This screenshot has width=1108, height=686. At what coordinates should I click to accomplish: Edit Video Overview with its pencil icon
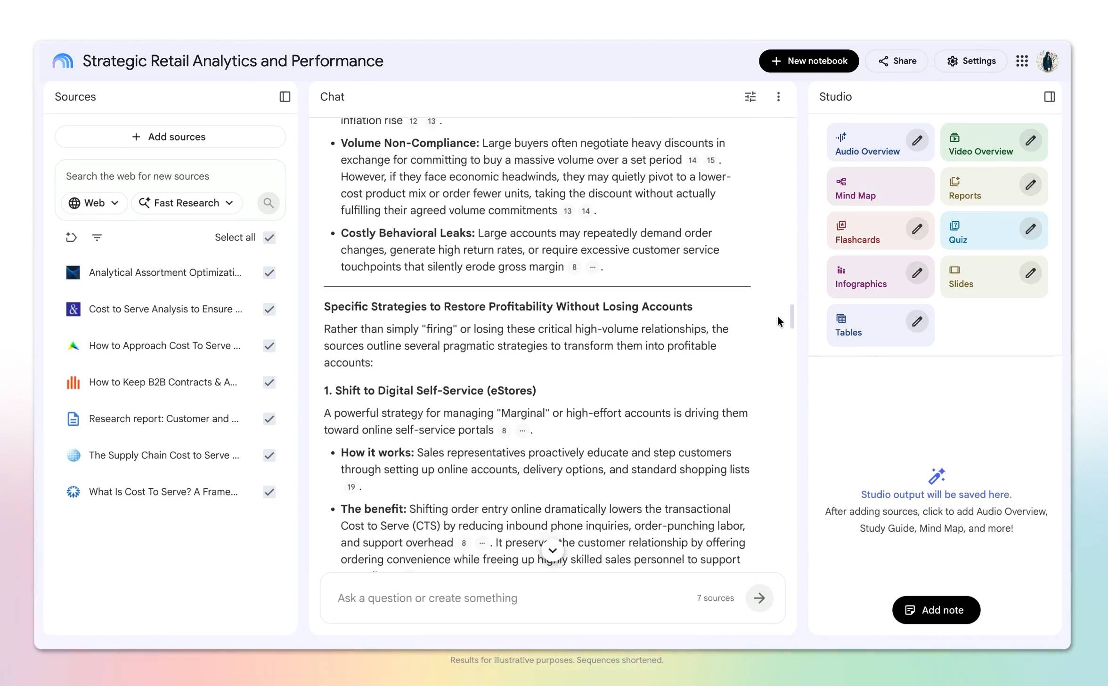[1030, 140]
